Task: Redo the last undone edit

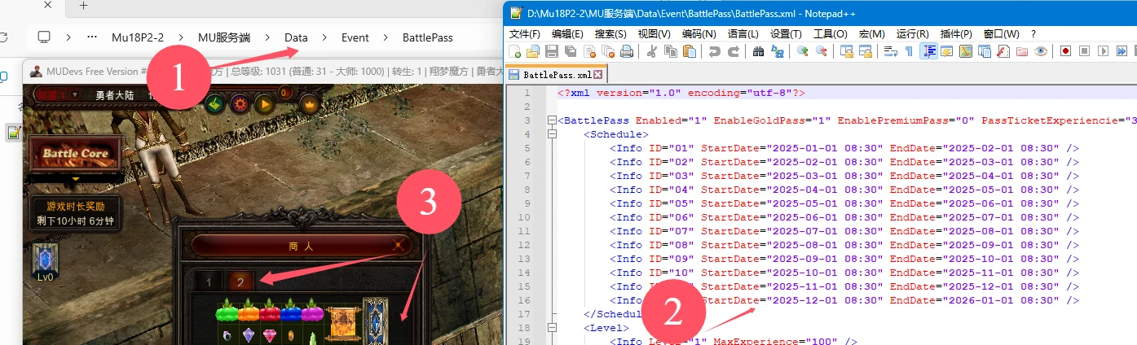Action: (x=735, y=51)
